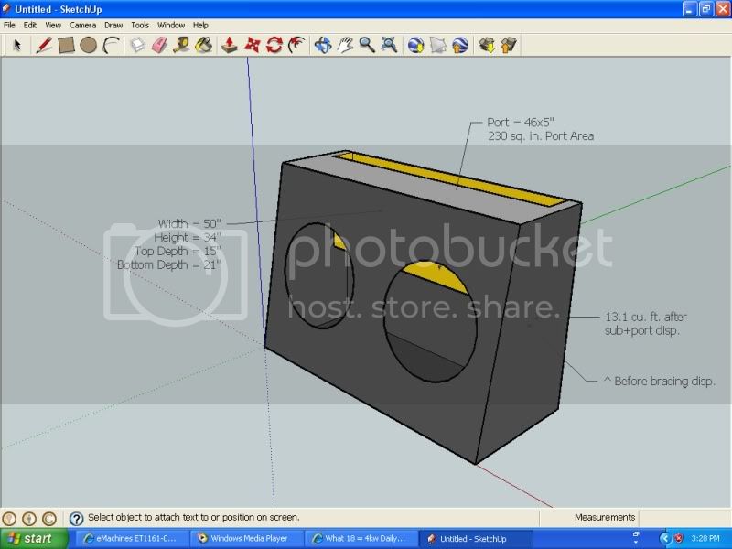
Task: Open the Tools menu
Action: pos(140,26)
